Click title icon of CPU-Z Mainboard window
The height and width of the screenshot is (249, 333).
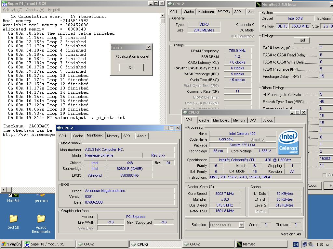59,128
